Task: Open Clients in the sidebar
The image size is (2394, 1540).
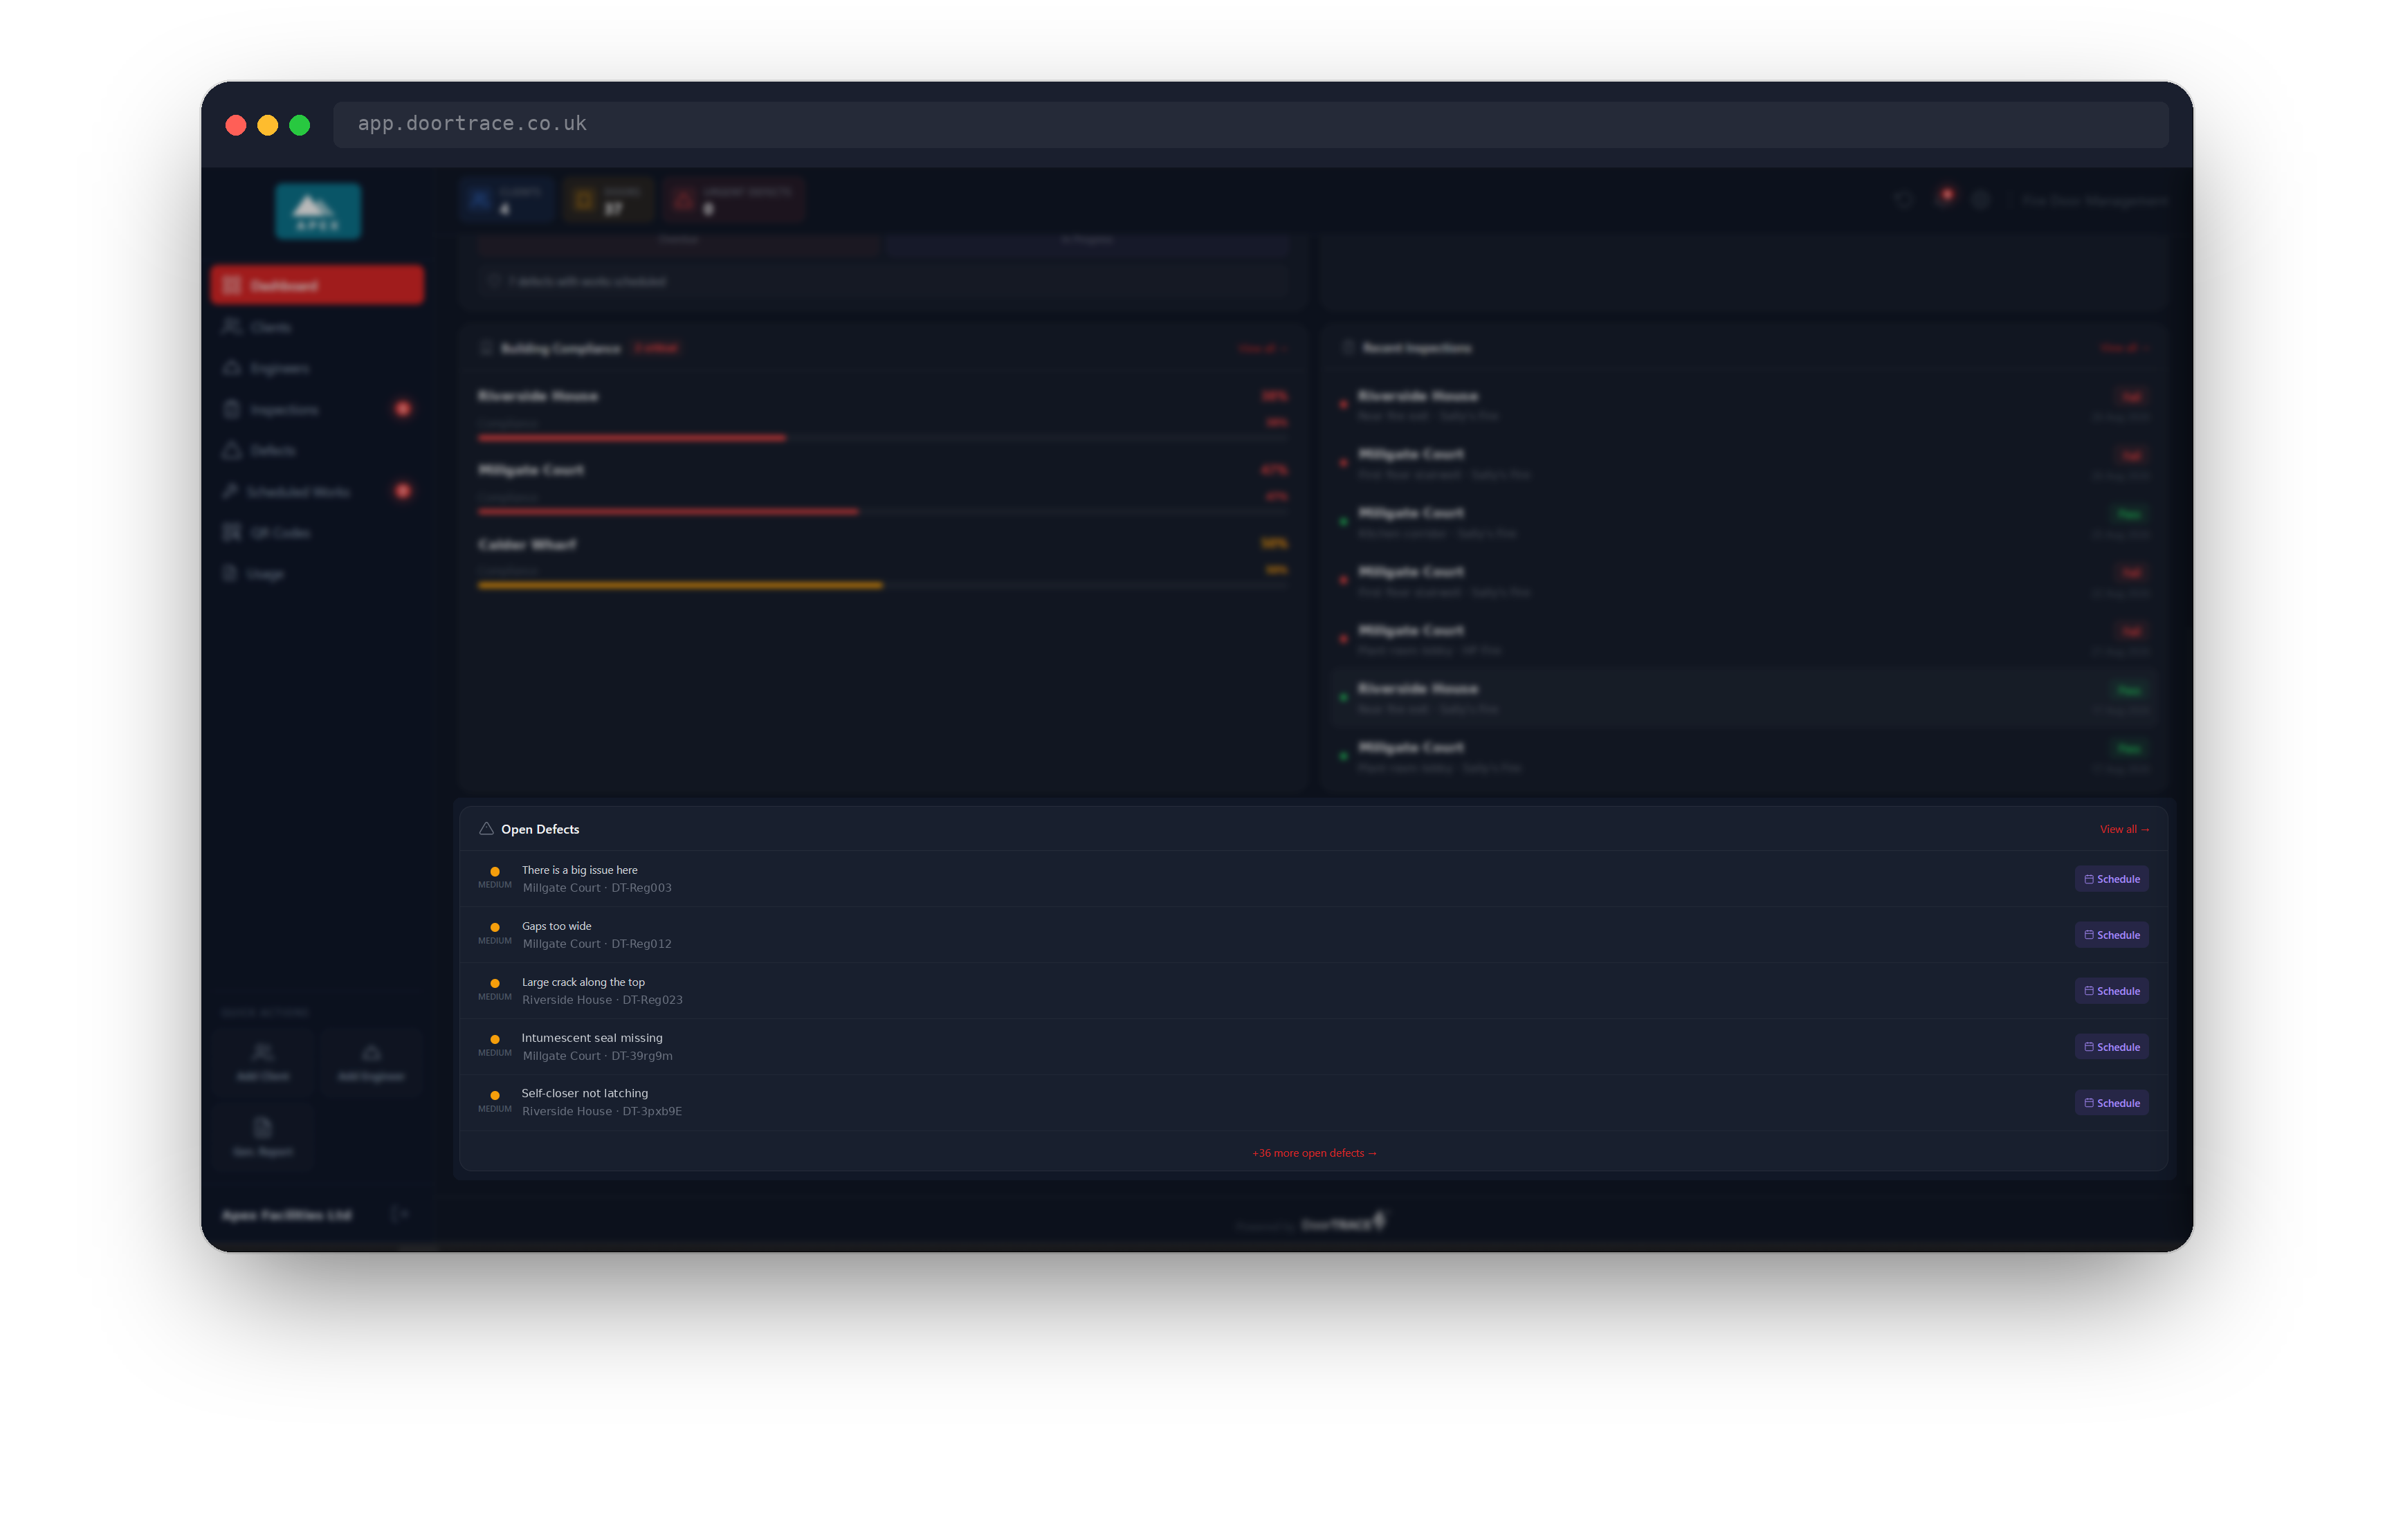Action: [x=317, y=327]
